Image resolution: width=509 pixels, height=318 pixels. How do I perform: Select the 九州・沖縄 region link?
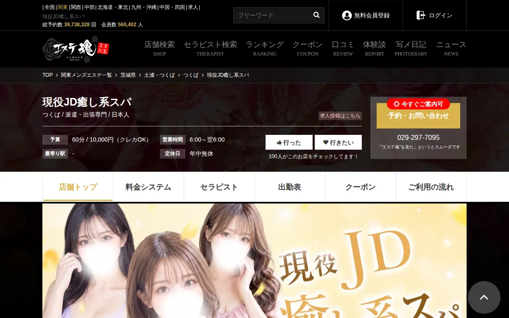tap(143, 7)
